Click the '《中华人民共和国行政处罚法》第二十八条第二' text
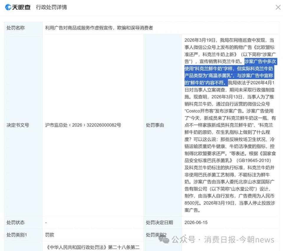Image resolution: width=283 pixels, height=251 pixels. (93, 247)
